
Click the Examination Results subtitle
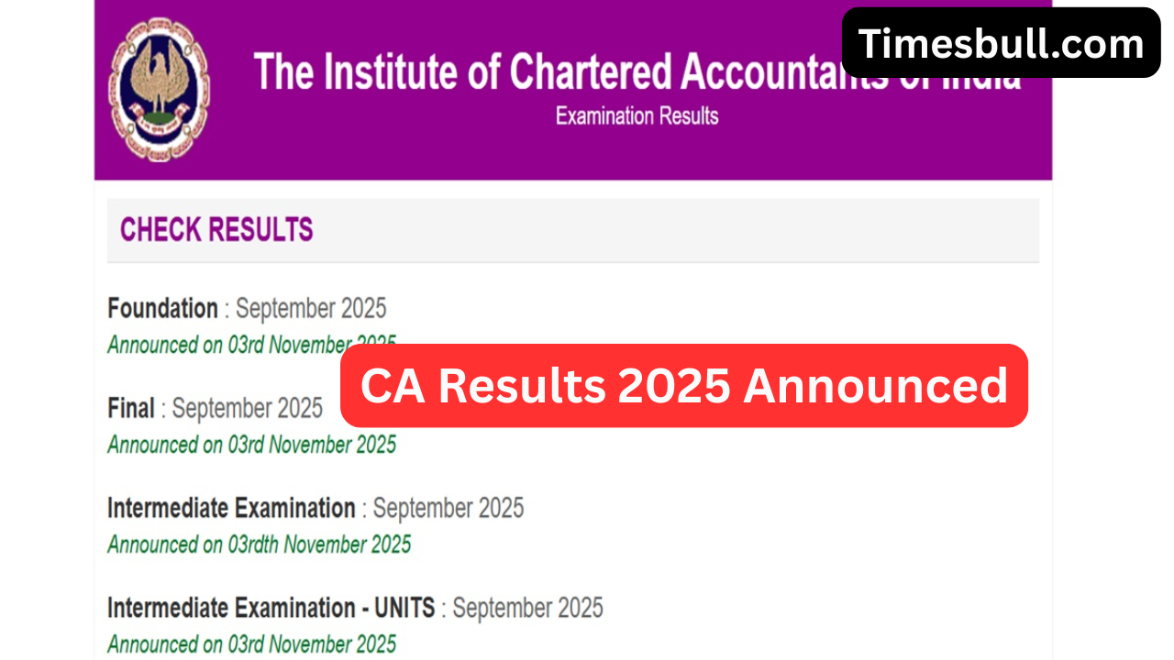tap(637, 116)
